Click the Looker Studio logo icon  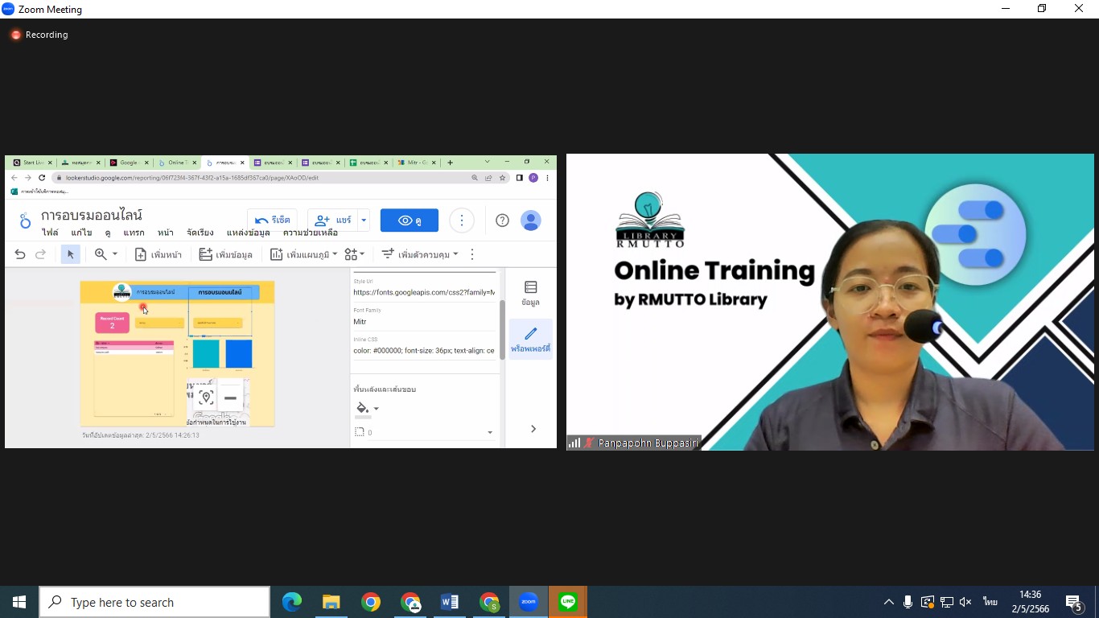(25, 220)
